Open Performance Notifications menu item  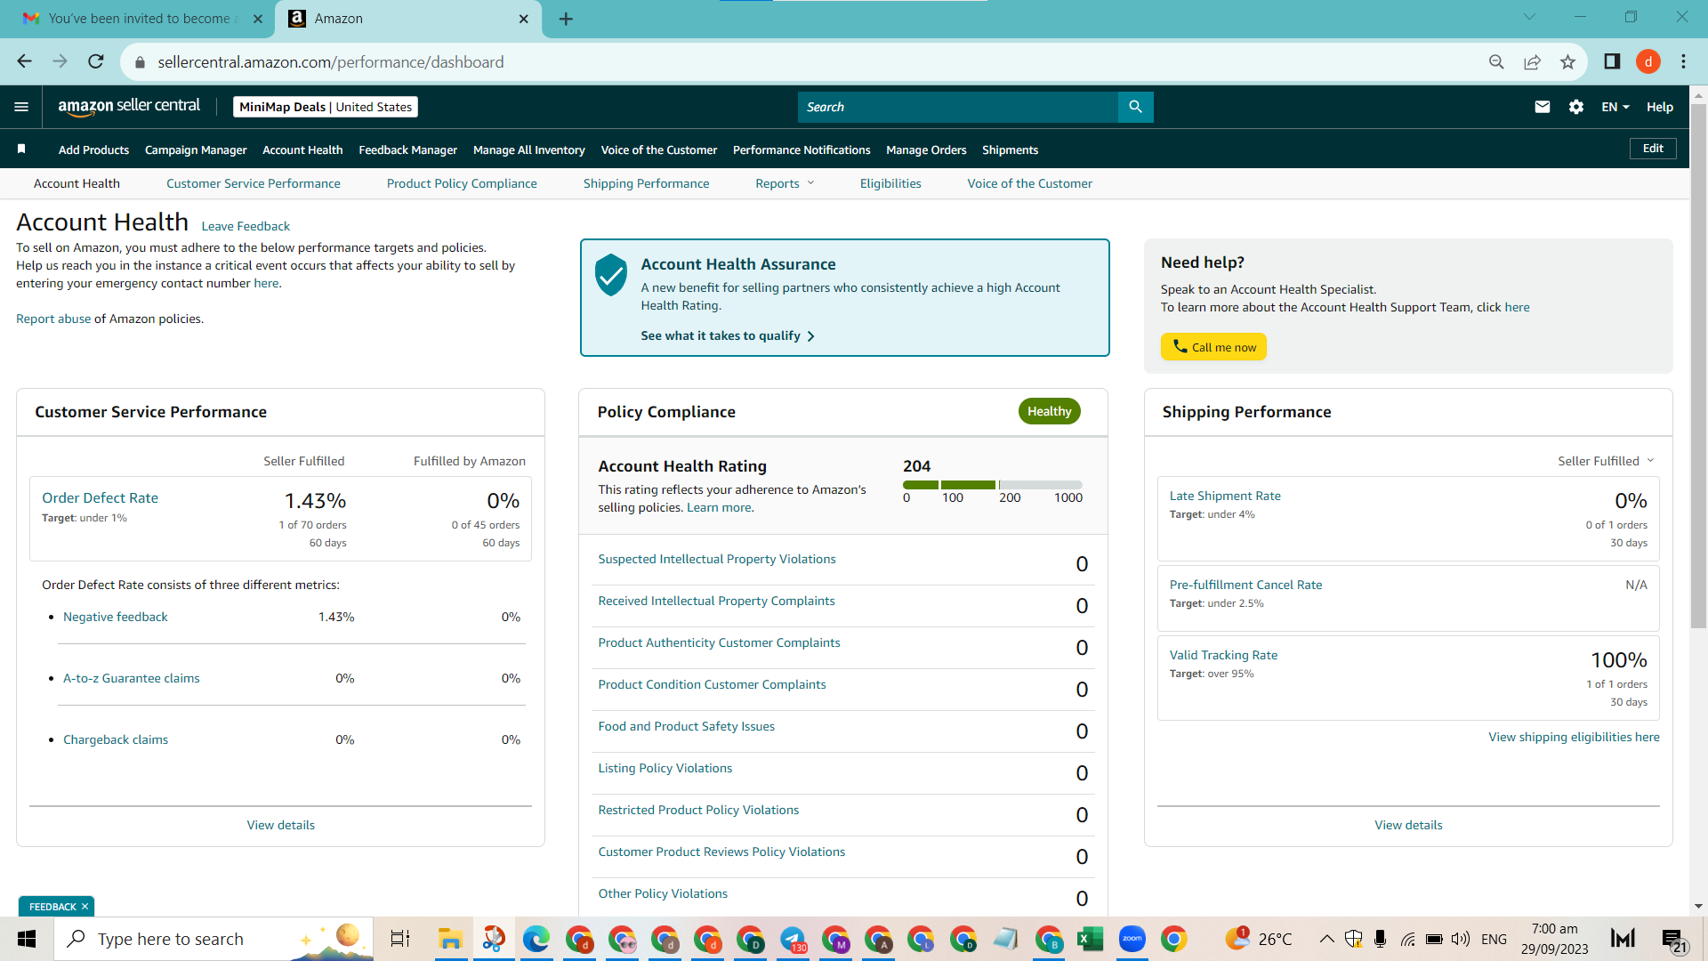[802, 149]
